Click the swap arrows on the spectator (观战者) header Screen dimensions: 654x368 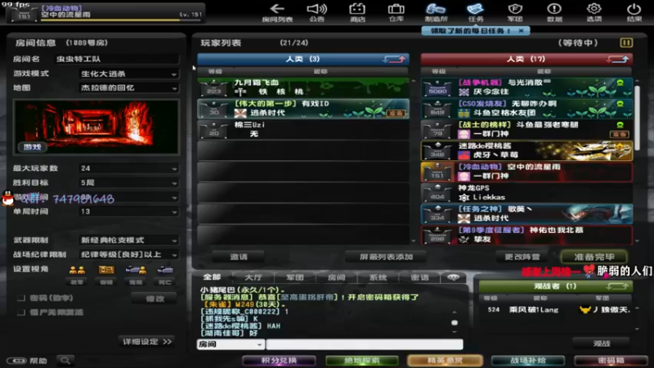[618, 286]
